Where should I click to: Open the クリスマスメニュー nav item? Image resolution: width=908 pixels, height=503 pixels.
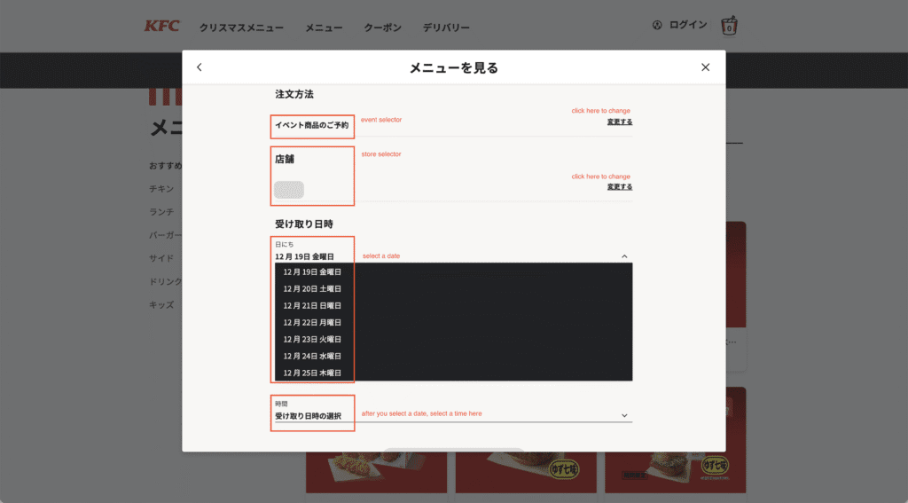(x=241, y=28)
